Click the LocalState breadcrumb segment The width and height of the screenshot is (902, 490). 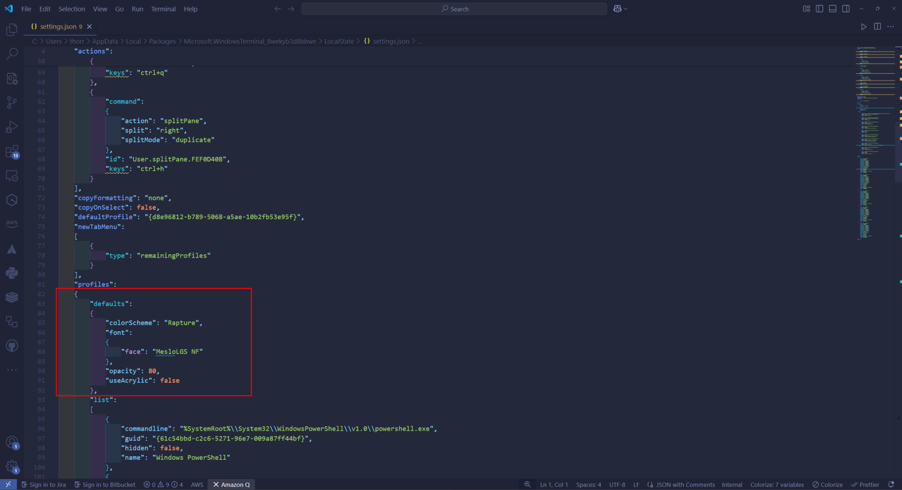pos(339,41)
